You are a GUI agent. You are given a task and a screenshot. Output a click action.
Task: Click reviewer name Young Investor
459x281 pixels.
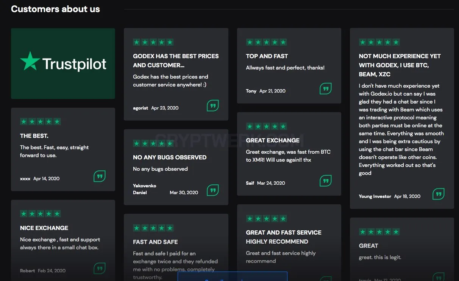(375, 196)
